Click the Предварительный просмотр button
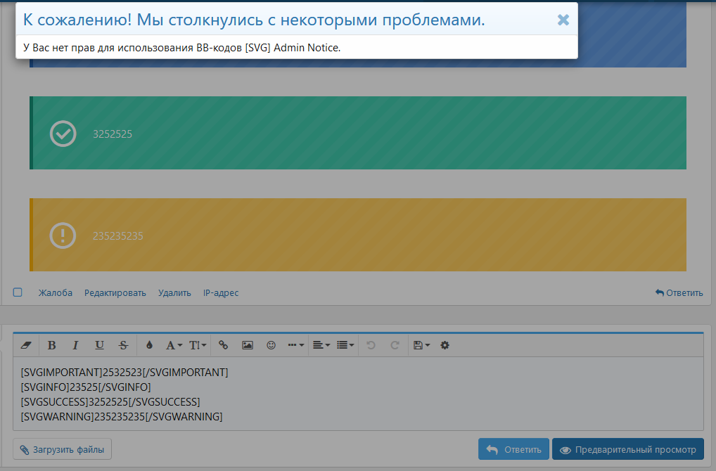Viewport: 716px width, 471px height. (x=628, y=449)
